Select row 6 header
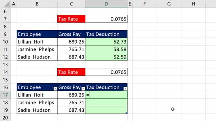Image resolution: width=216 pixels, height=121 pixels. tap(5, 11)
